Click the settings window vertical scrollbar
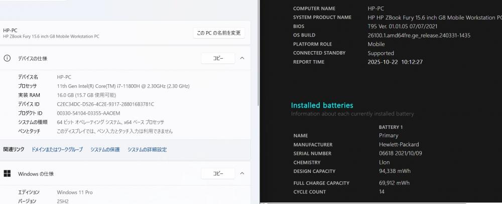The height and width of the screenshot is (204, 502). tap(258, 75)
